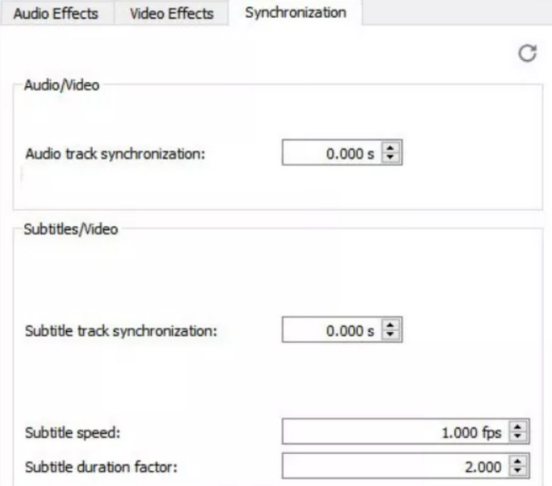
Task: Reset synchronization settings via circular arrow icon
Action: (x=528, y=51)
